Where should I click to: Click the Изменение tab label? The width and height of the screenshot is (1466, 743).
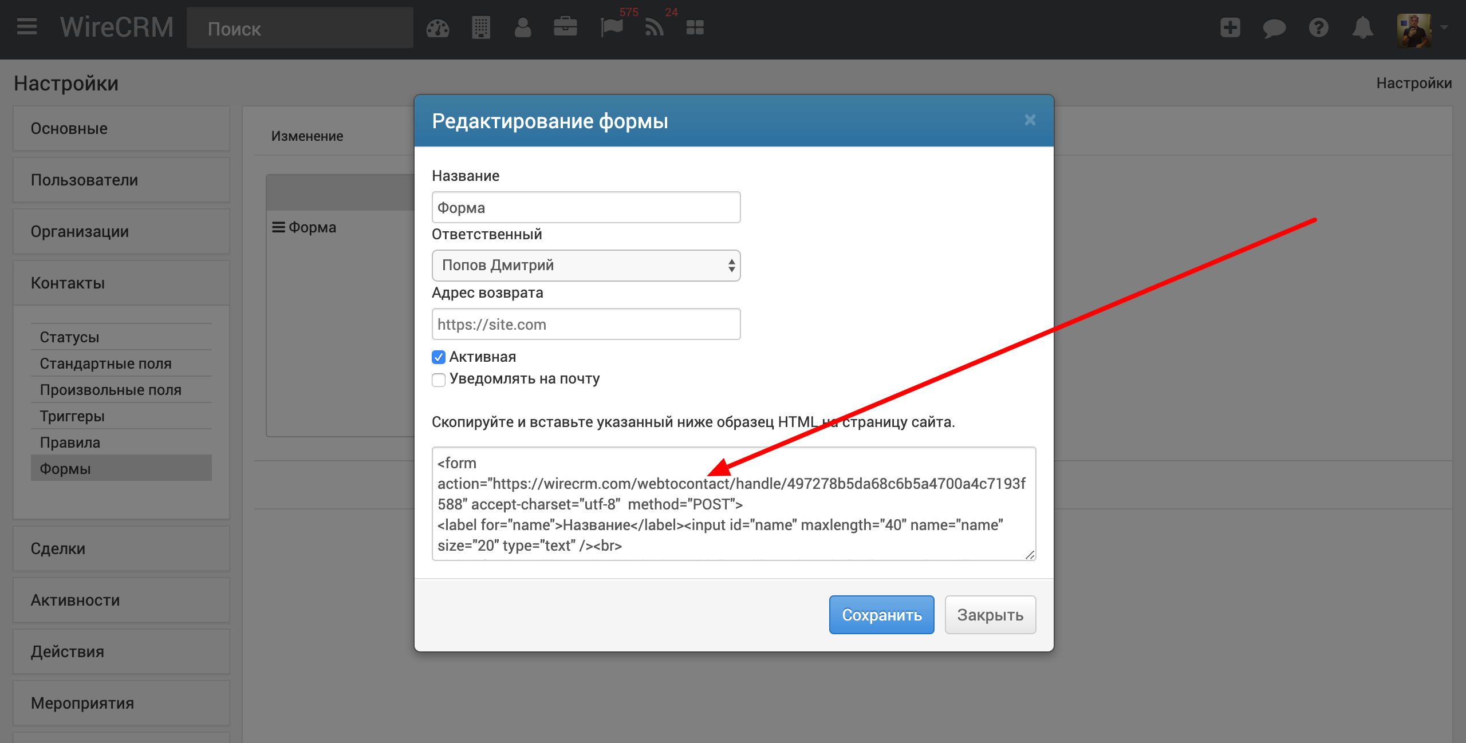click(x=307, y=136)
